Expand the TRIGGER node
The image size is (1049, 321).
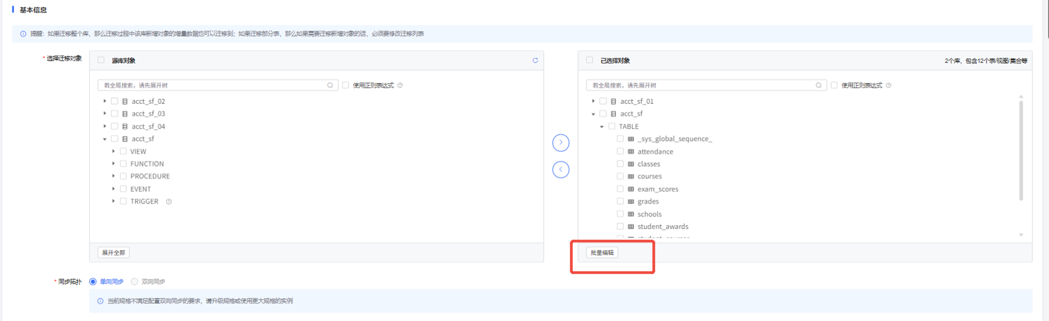pos(114,201)
